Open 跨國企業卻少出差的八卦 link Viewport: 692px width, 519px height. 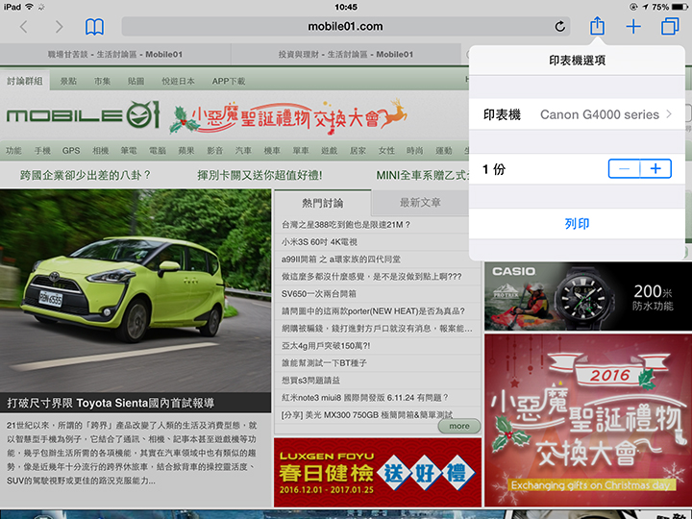click(86, 176)
